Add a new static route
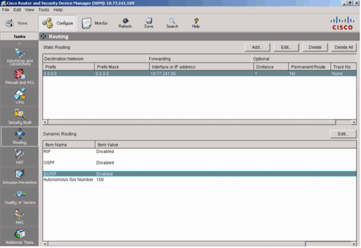 click(257, 47)
